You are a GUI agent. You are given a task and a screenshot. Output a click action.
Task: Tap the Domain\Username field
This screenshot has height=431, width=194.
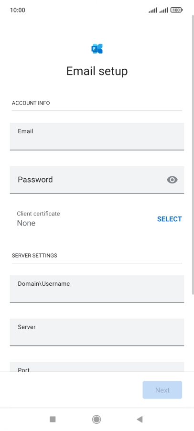point(97,289)
